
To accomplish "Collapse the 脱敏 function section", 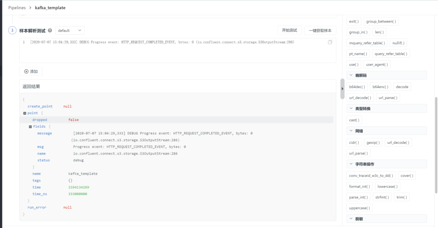I will 351,219.
